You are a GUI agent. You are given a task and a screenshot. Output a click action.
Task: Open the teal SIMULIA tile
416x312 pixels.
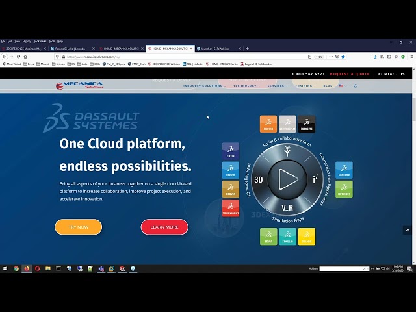pyautogui.click(x=287, y=237)
